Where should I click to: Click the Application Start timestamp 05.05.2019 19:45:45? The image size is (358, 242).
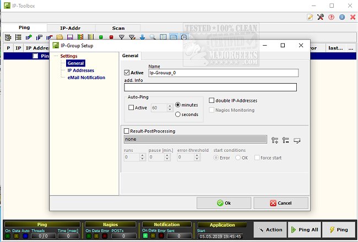coord(220,236)
